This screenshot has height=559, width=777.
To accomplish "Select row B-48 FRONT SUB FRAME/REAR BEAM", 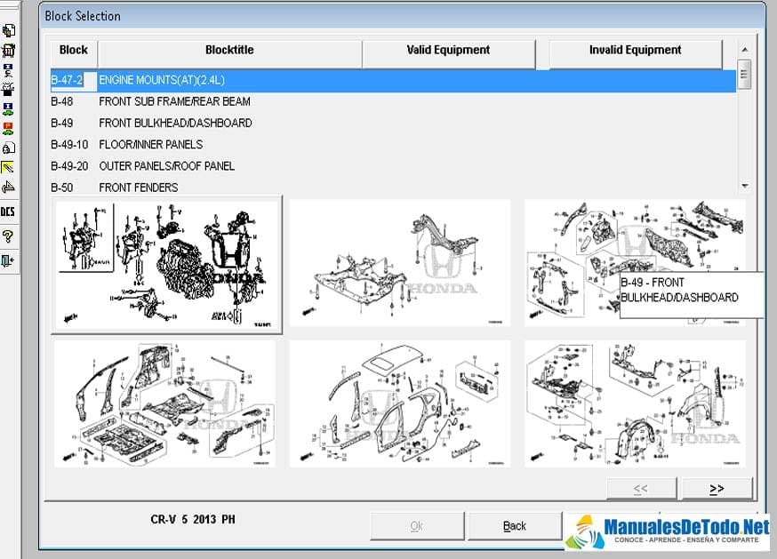I will (x=393, y=101).
